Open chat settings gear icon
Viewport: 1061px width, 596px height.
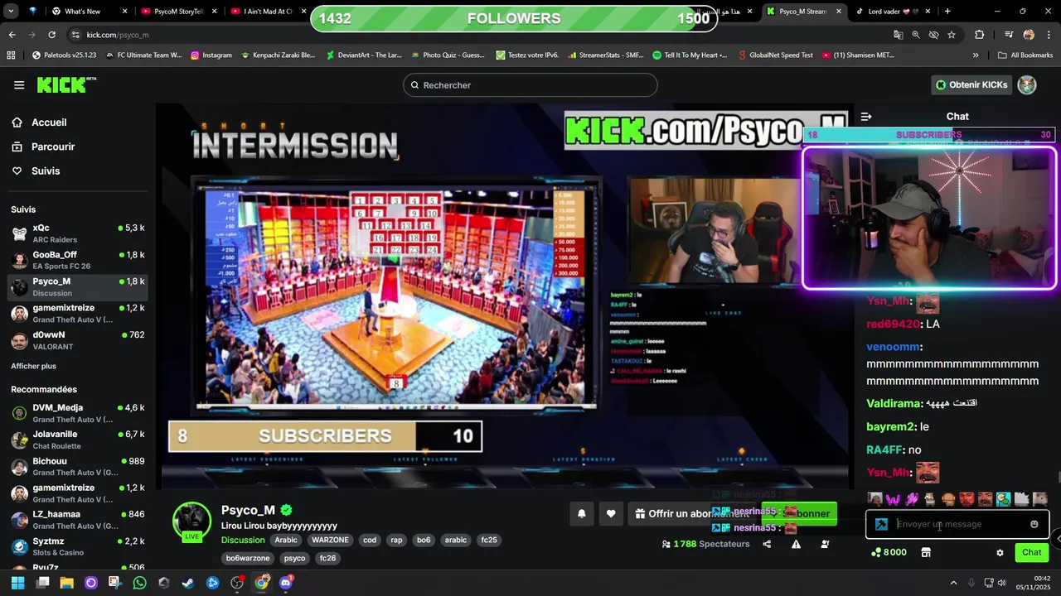click(1000, 552)
